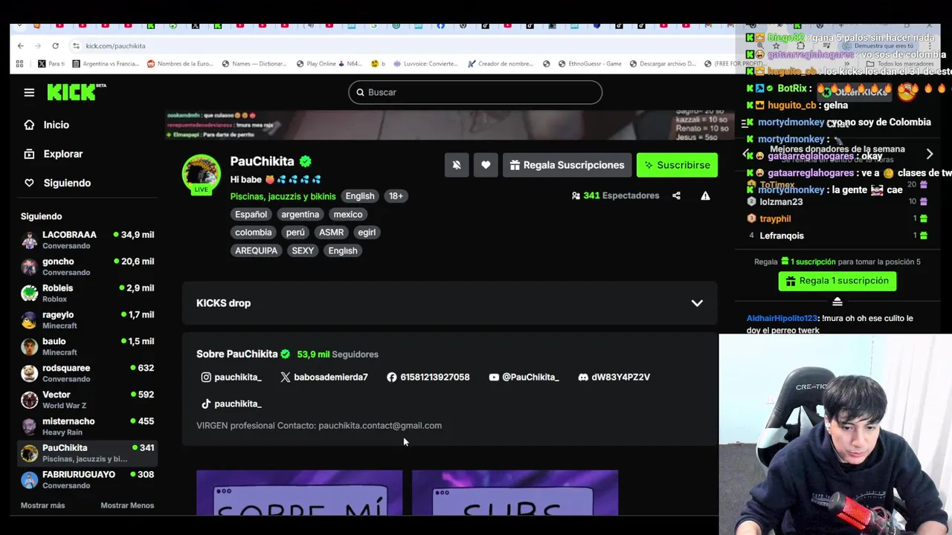
Task: Collapse leaderboard with up arrow icon
Action: pos(837,301)
